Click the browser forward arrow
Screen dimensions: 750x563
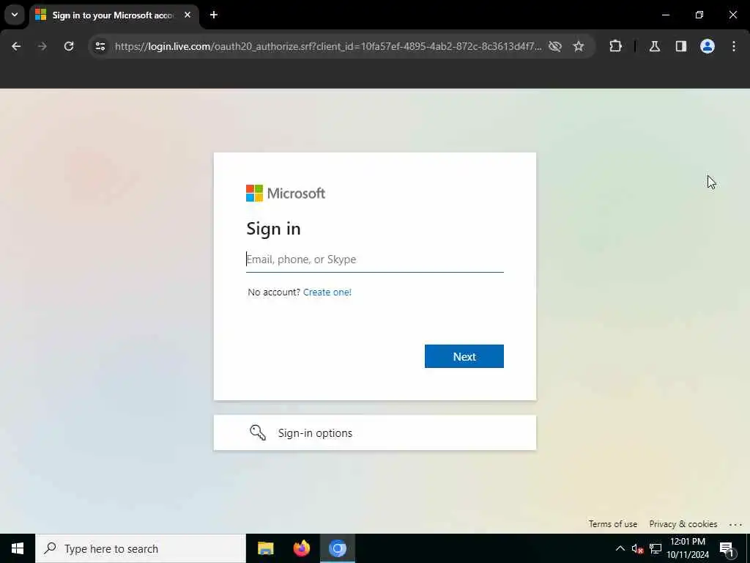click(x=42, y=46)
